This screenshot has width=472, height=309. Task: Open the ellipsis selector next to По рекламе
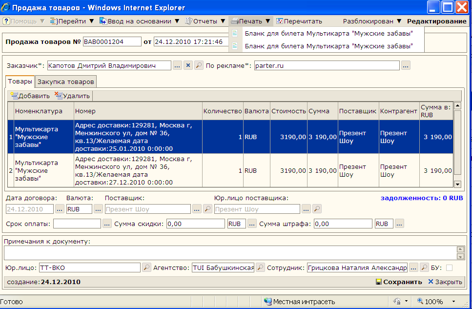click(406, 65)
